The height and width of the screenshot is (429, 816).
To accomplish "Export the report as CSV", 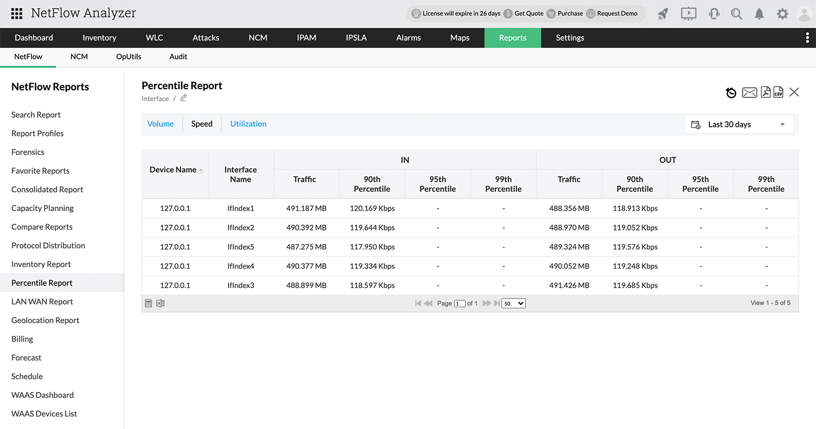I will [x=778, y=92].
